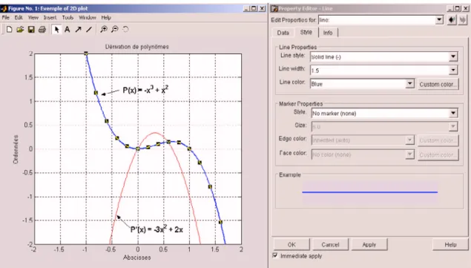Click Custom color button for Line color
The width and height of the screenshot is (471, 268).
coord(438,84)
